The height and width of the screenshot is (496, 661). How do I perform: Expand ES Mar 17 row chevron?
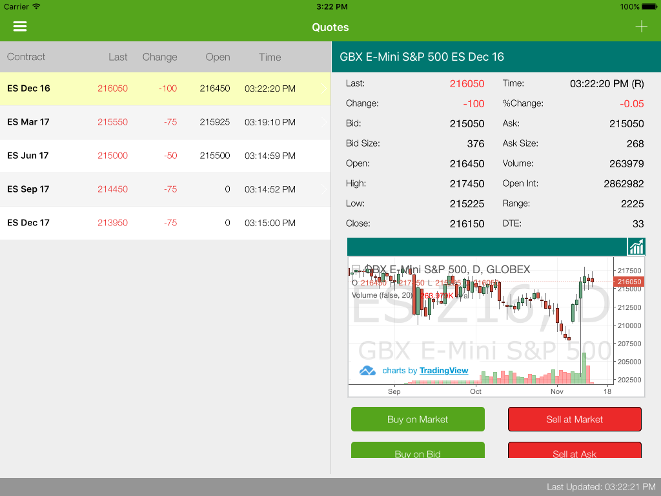324,122
